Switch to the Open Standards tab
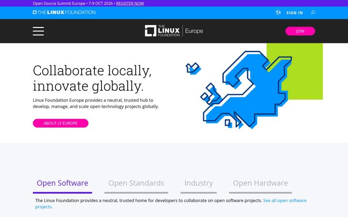Image resolution: width=348 pixels, height=217 pixels. coord(136,186)
